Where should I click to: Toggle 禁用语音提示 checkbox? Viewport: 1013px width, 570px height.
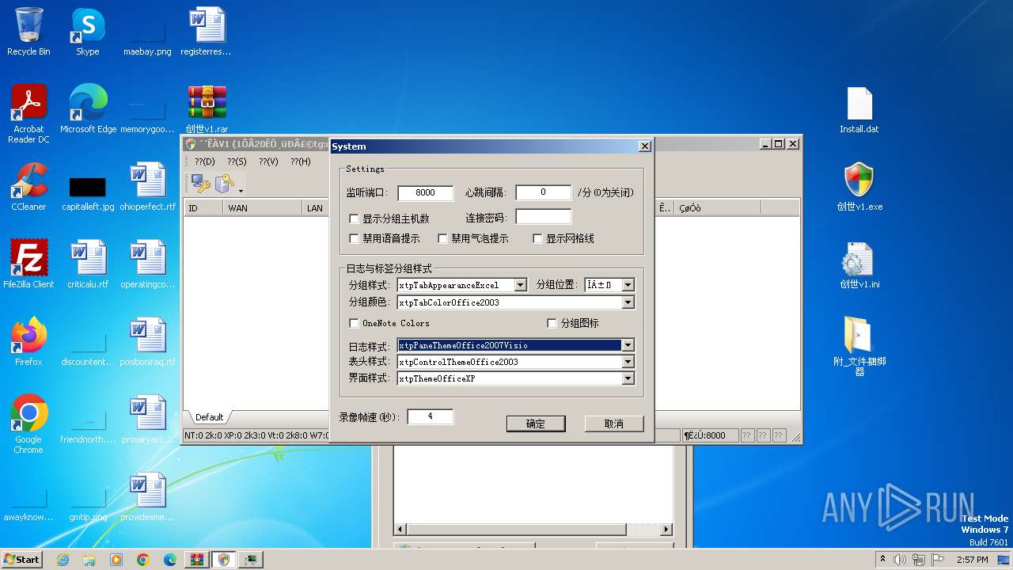pyautogui.click(x=354, y=238)
